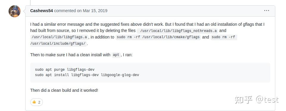The height and width of the screenshot is (111, 286).
Task: Open the Mar 15, 2019 timestamp permalink
Action: (x=95, y=11)
